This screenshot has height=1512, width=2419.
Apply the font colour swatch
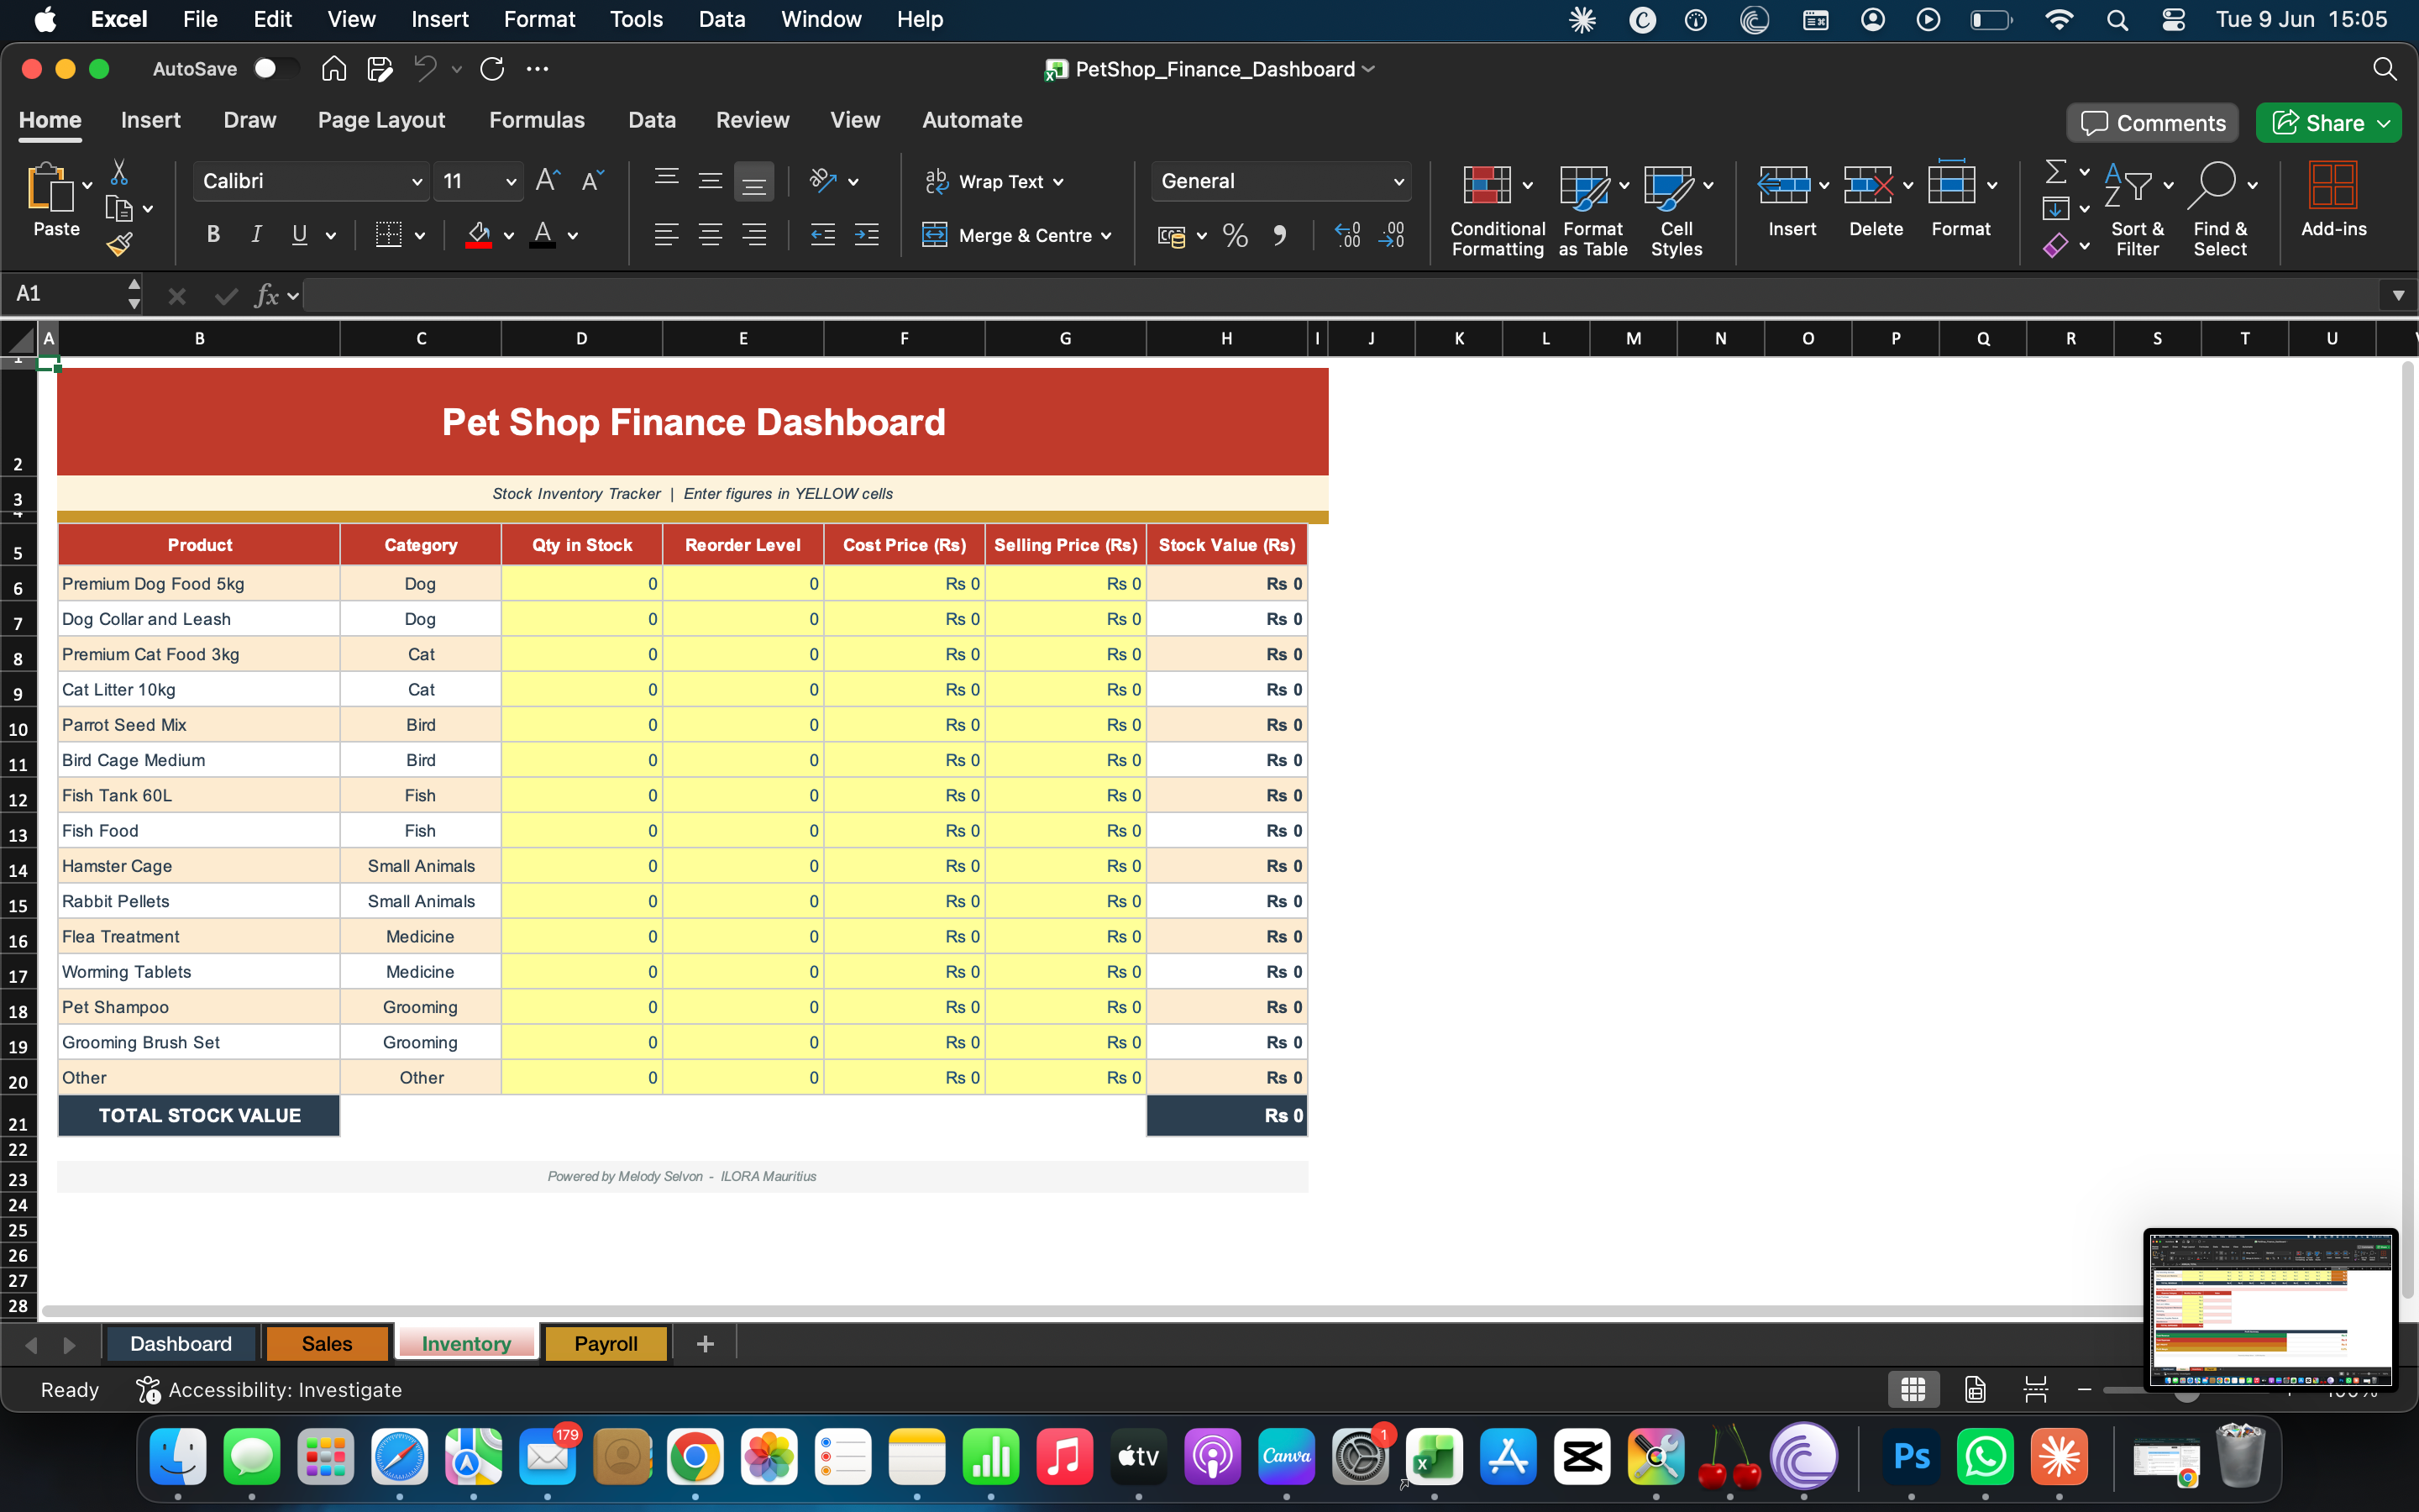542,236
